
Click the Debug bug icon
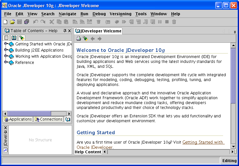[117, 22]
